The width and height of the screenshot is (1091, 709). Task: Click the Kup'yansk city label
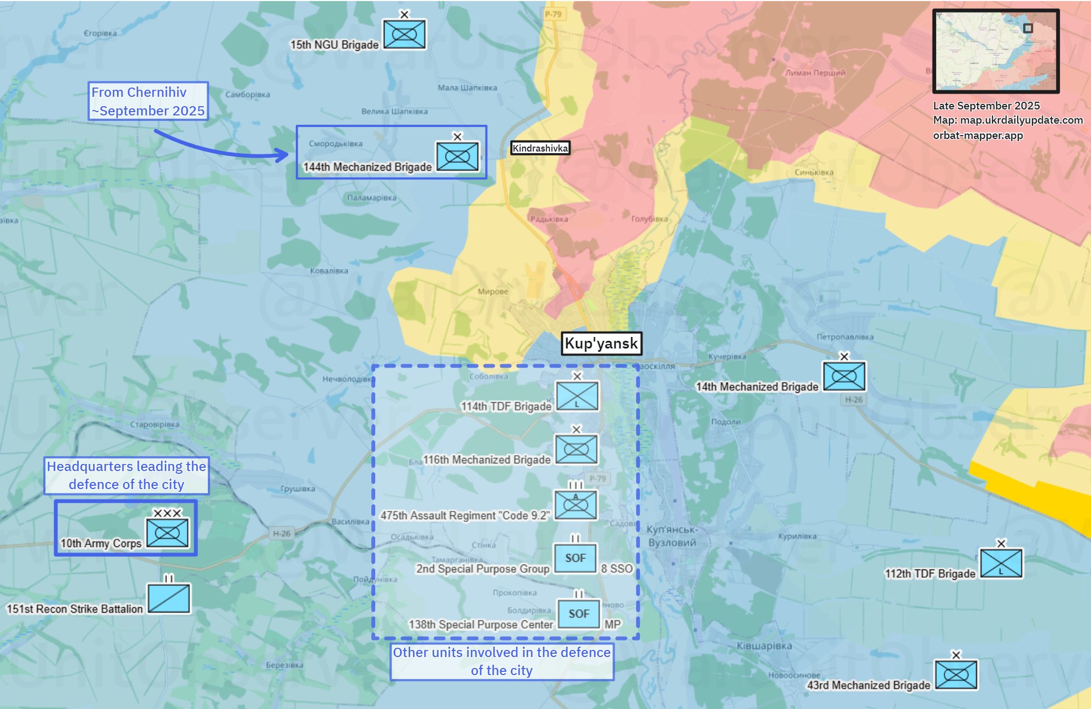(x=601, y=344)
